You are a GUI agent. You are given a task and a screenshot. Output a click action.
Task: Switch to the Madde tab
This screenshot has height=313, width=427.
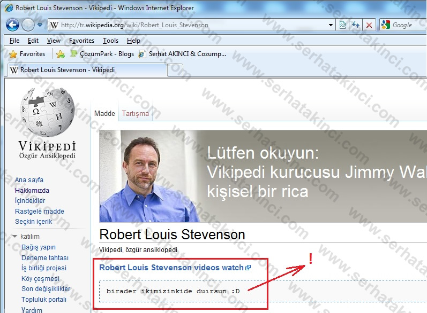[104, 113]
